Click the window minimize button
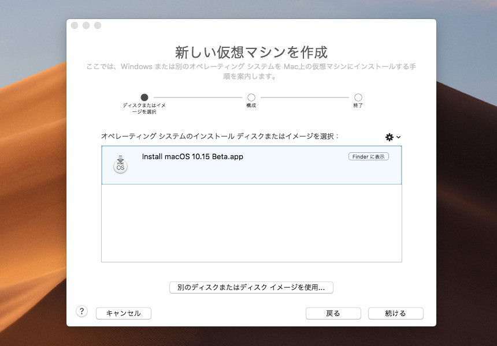This screenshot has height=346, width=497. click(x=86, y=25)
